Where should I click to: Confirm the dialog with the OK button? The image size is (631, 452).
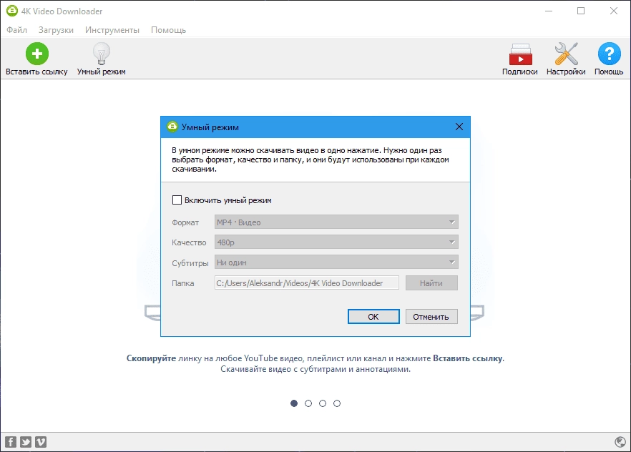click(373, 317)
